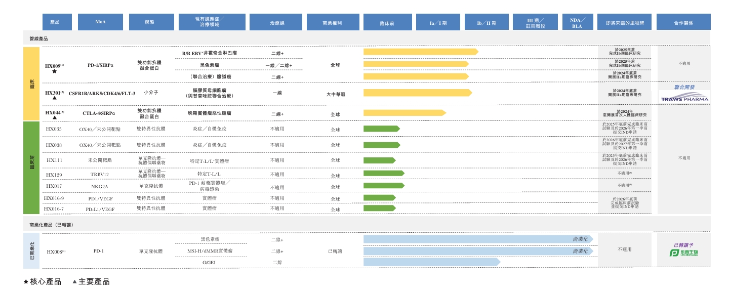The image size is (729, 293).
Task: Click the 乐普生物 company logo
Action: (x=684, y=253)
